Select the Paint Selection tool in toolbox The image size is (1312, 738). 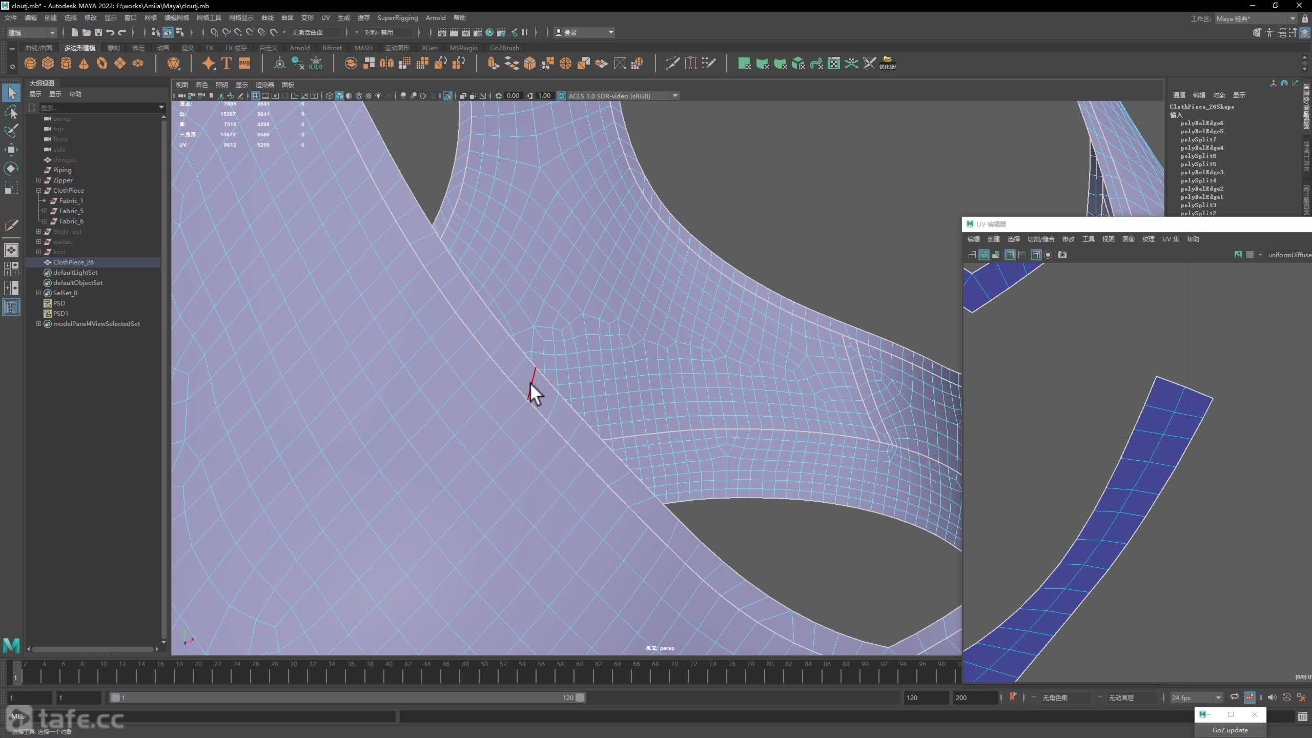[x=11, y=131]
